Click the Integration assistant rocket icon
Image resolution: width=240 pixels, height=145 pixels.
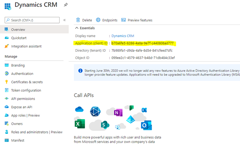coord(7,46)
